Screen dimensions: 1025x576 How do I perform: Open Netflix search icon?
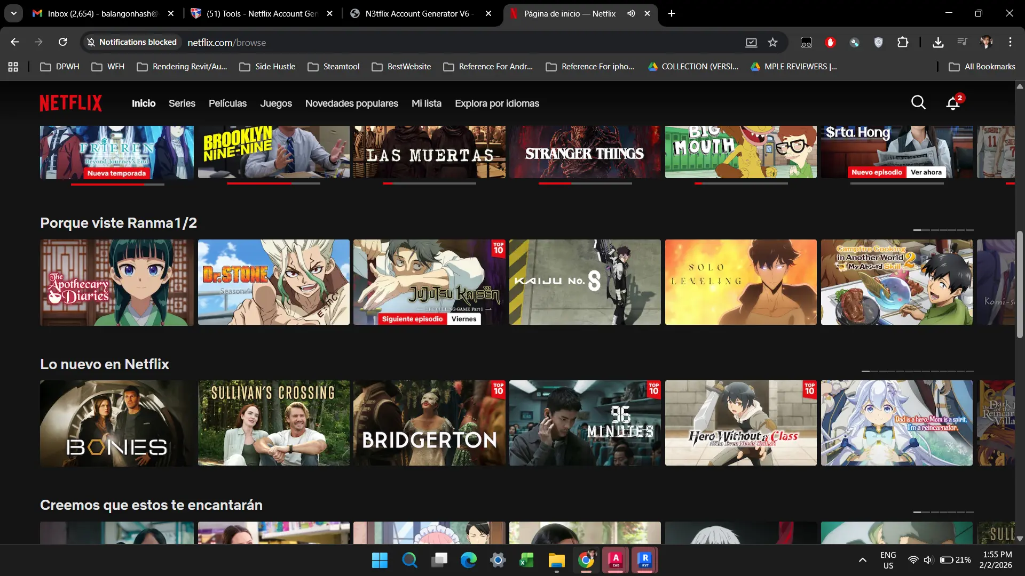coord(918,102)
